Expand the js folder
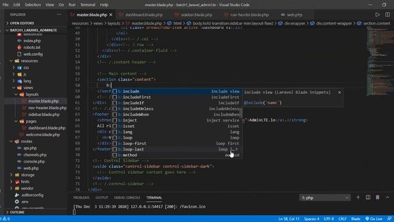Screen dimensions: 394x222 [25, 74]
